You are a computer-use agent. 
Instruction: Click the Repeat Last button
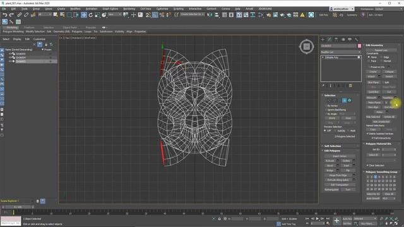381,50
